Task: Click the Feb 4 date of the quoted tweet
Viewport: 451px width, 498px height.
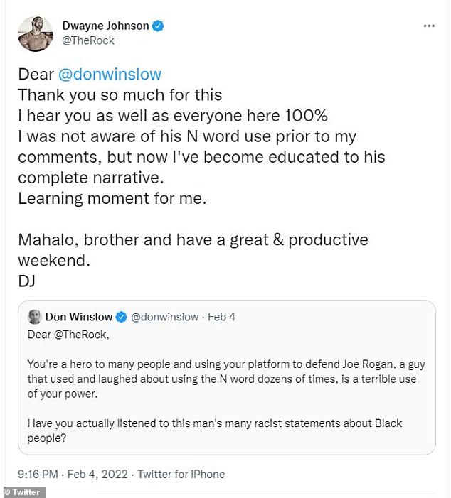Action: point(221,317)
